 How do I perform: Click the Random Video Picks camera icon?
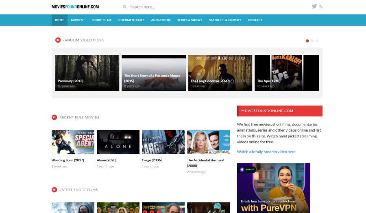coord(58,40)
